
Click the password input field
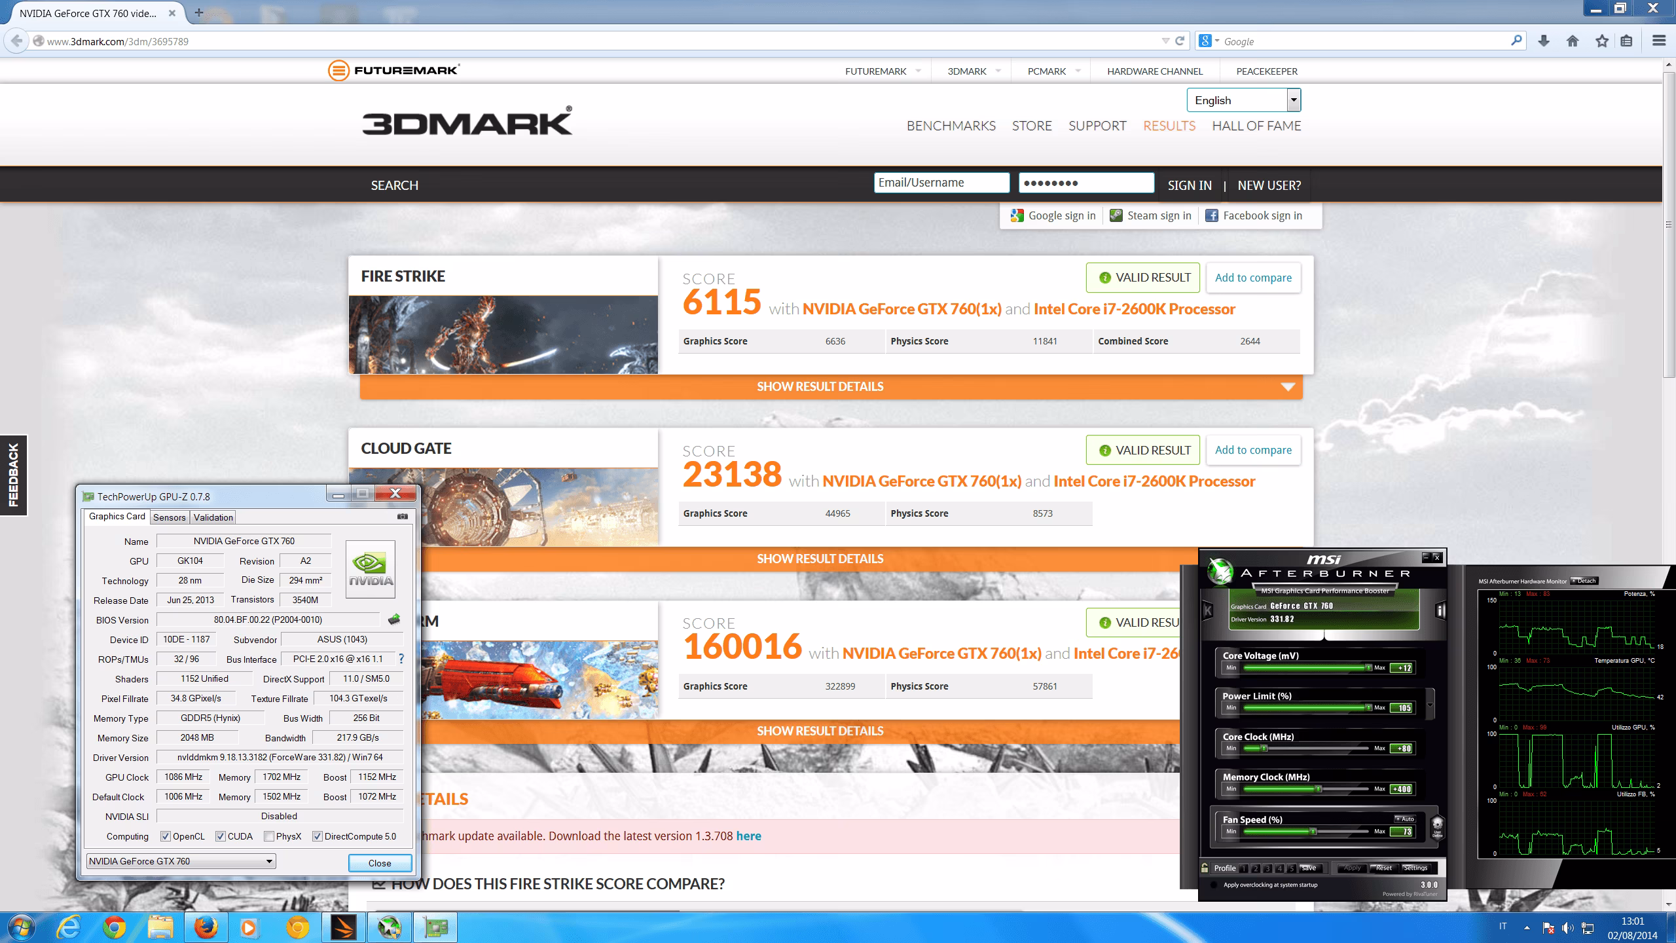[x=1086, y=183]
